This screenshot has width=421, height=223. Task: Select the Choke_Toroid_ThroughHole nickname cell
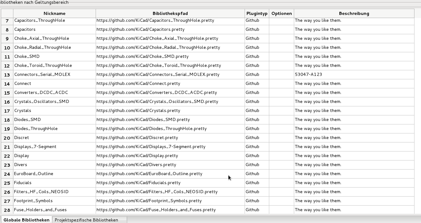(55, 66)
